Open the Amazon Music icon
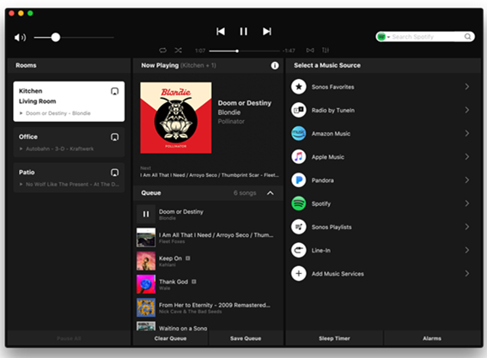487x358 pixels. [x=299, y=134]
